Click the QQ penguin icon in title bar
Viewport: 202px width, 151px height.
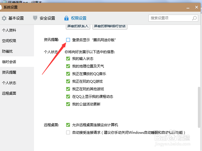(1, 7)
